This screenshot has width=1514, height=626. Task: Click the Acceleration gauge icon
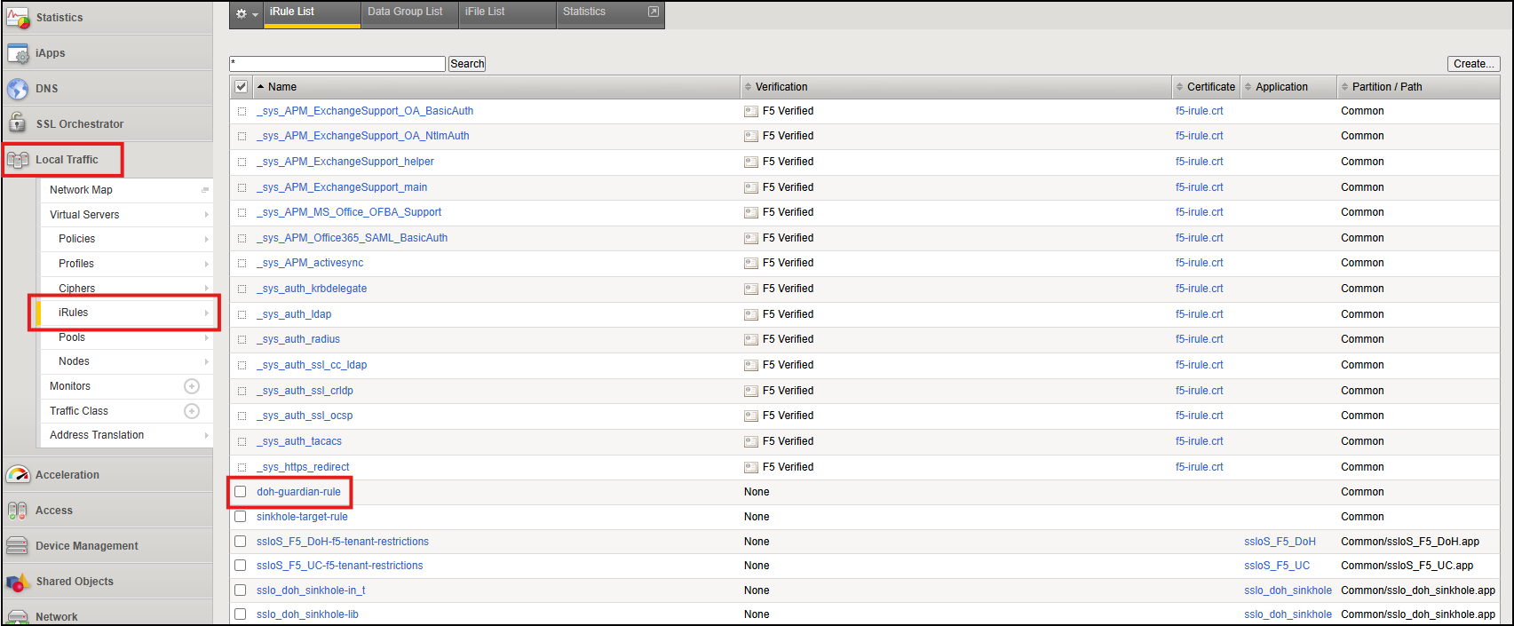[18, 475]
